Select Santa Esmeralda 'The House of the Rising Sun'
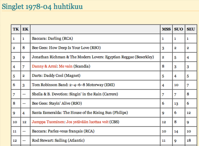 click(x=80, y=113)
